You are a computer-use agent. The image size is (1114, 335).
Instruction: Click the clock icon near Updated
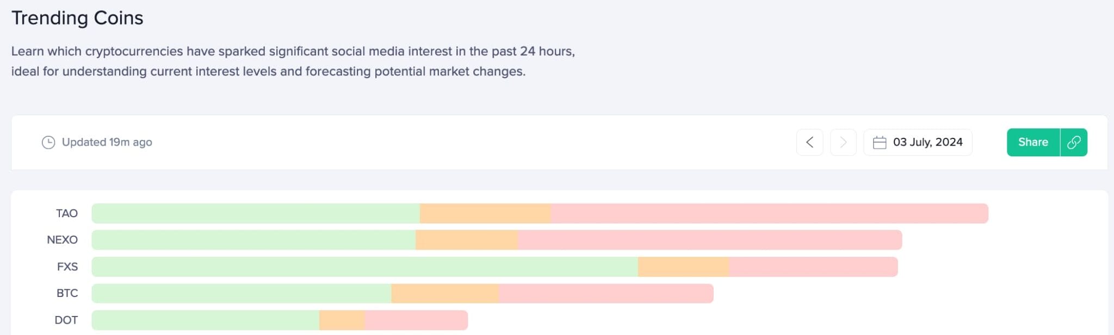48,142
